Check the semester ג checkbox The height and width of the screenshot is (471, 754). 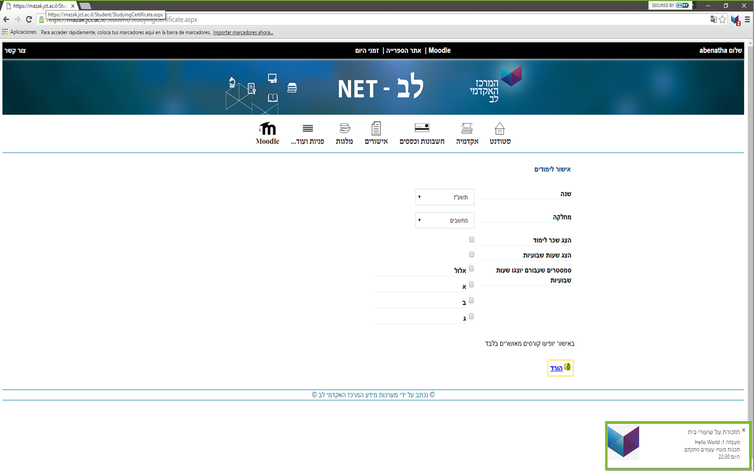tap(472, 316)
